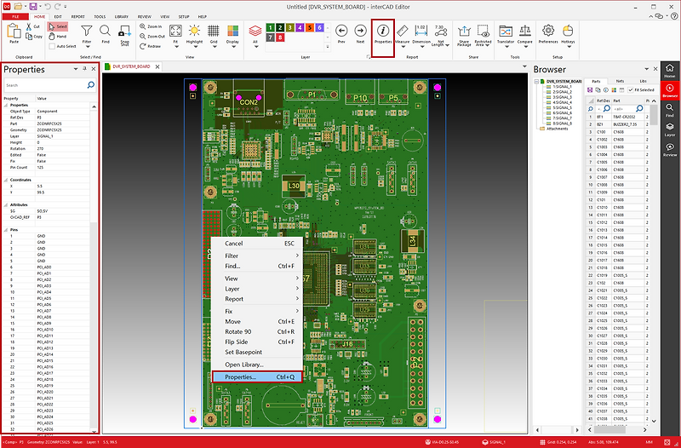
Task: Pin the Properties panel
Action: (84, 68)
